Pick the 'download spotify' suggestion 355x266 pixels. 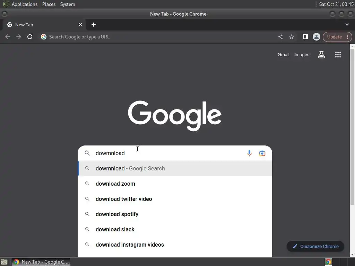click(175, 214)
